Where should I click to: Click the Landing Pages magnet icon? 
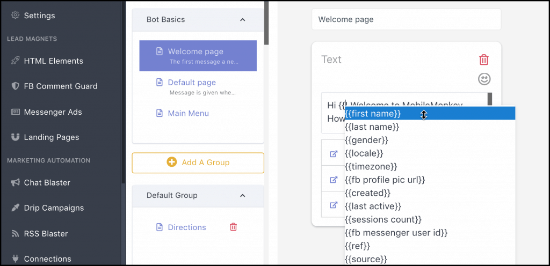tap(15, 137)
